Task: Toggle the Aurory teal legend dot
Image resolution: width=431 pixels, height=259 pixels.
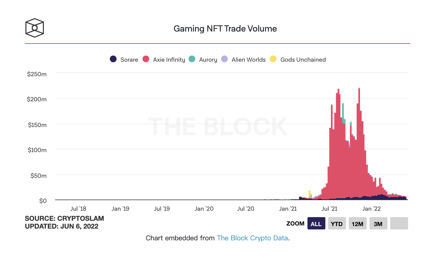Action: coord(192,59)
